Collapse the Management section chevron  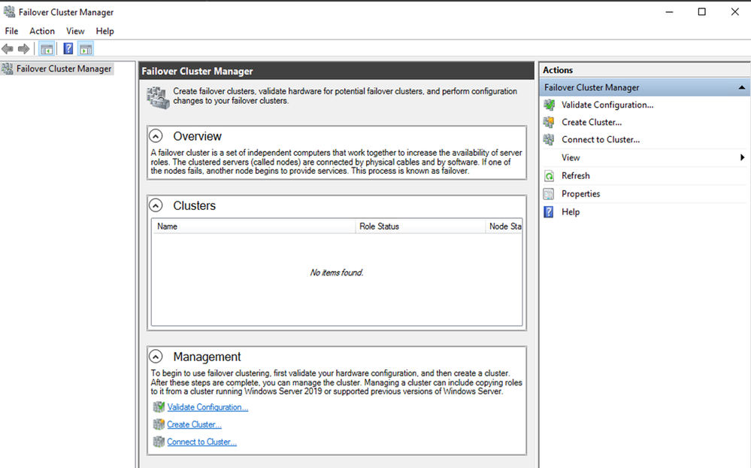click(156, 357)
